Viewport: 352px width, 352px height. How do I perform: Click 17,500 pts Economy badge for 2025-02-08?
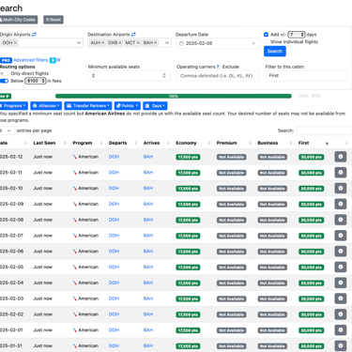(188, 220)
